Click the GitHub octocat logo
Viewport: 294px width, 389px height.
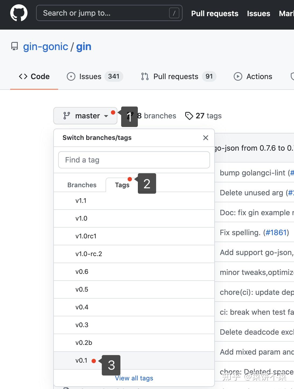(19, 13)
